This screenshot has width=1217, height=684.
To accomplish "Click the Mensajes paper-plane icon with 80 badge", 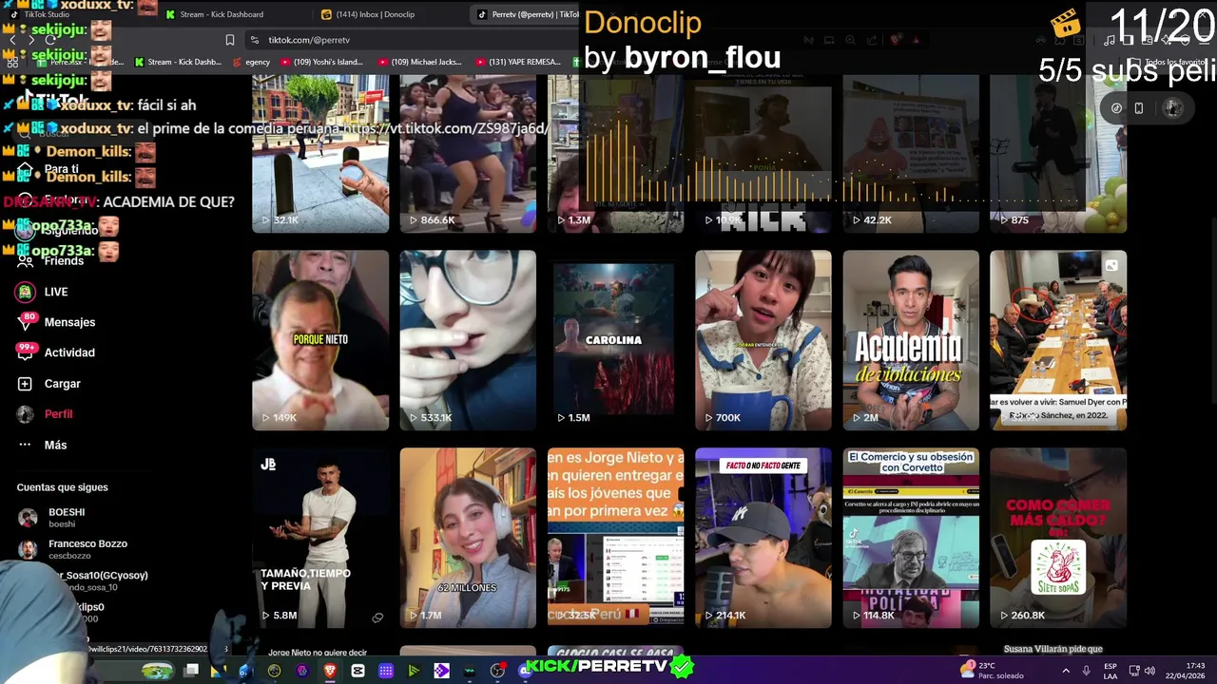I will (x=26, y=322).
